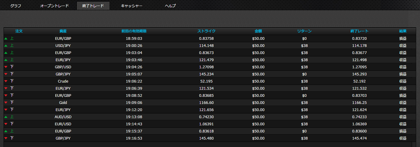Viewport: 420px width, 147px height.
Task: Sort by the 資産 column header
Action: click(x=63, y=31)
